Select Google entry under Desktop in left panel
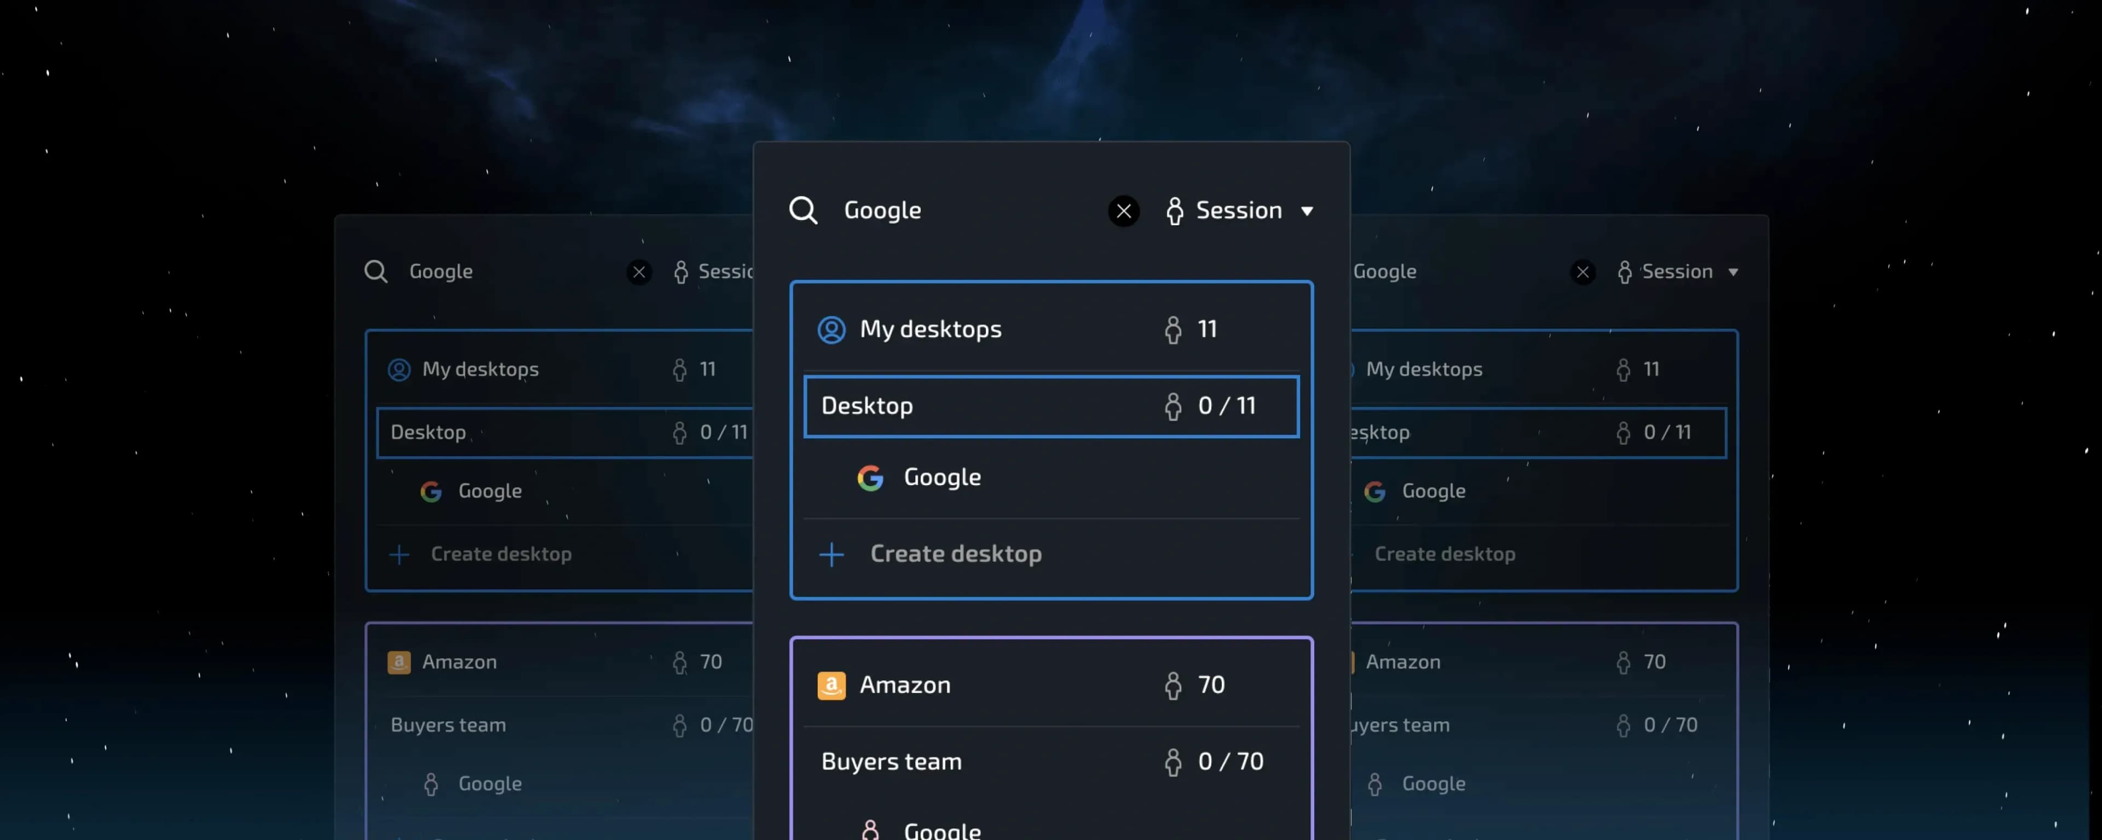Viewport: 2102px width, 840px height. tap(489, 491)
